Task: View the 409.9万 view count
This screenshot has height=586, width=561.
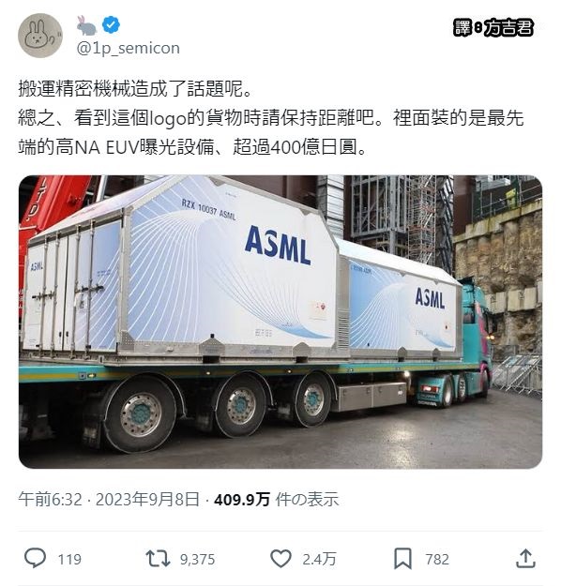Action: point(242,500)
